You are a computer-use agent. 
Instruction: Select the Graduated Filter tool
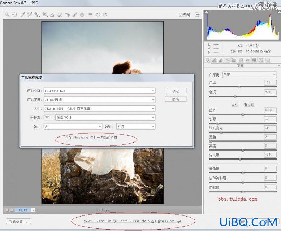tap(82, 15)
